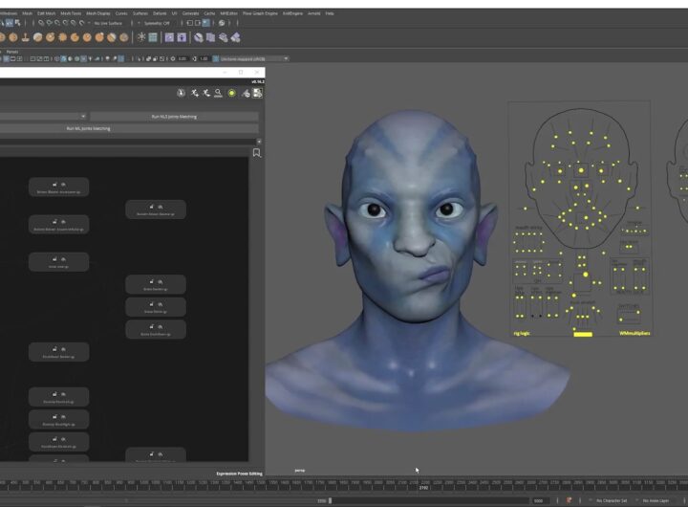Click the bookmark icon above the node graph
688x507 pixels.
pos(256,152)
